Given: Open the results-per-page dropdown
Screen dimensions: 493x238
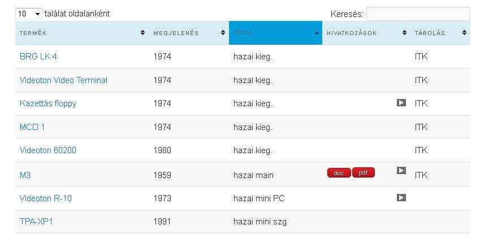Looking at the screenshot, I should pos(29,13).
